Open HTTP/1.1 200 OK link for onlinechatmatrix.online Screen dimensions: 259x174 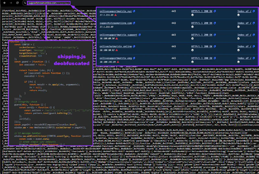pos(202,47)
